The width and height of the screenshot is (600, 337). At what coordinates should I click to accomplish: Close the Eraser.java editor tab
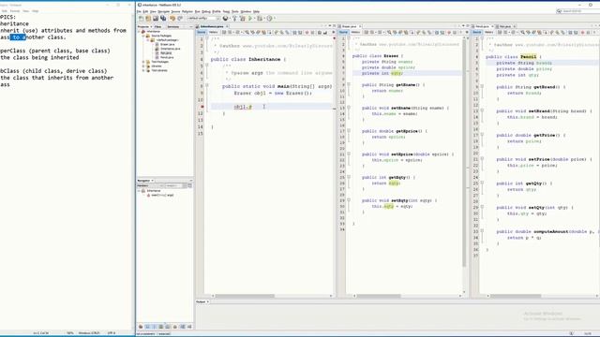click(x=360, y=26)
